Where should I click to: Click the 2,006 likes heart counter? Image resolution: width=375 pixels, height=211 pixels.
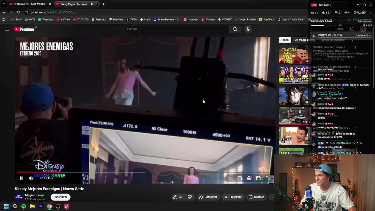point(359,13)
